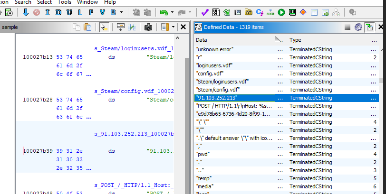Image resolution: width=386 pixels, height=194 pixels.
Task: Toggle navigation sync icon in Defined Data panel
Action: 369,28
